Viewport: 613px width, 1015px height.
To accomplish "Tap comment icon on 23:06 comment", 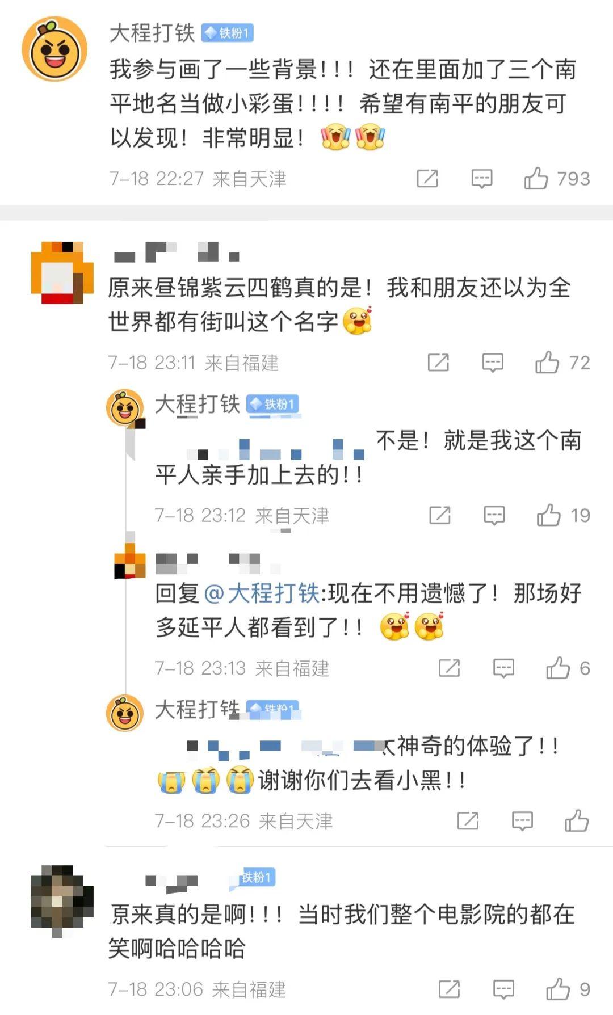I will coord(503,990).
